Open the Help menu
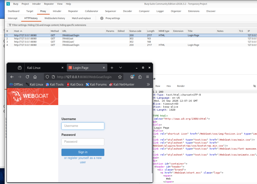The image size is (257, 184). [68, 4]
